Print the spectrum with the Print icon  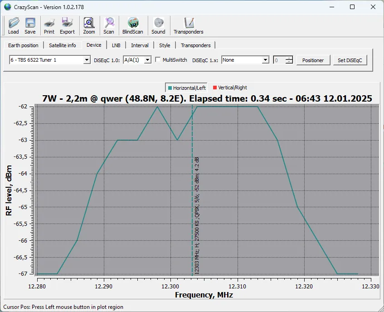pos(49,25)
